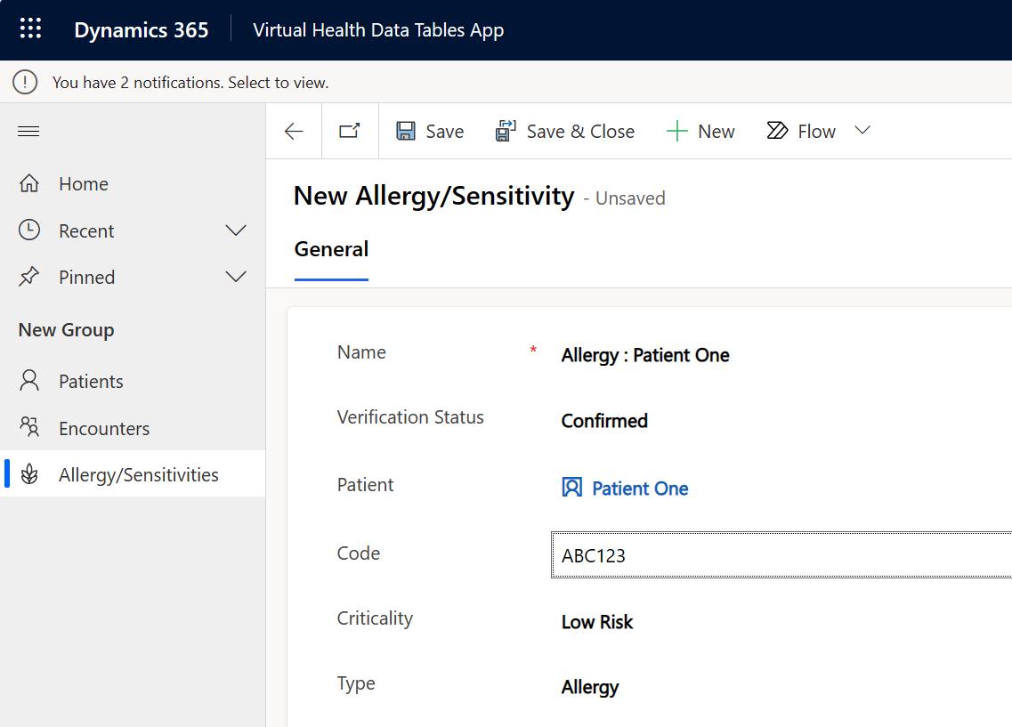Image resolution: width=1012 pixels, height=727 pixels.
Task: Click the Flow icon in command bar
Action: (x=777, y=131)
